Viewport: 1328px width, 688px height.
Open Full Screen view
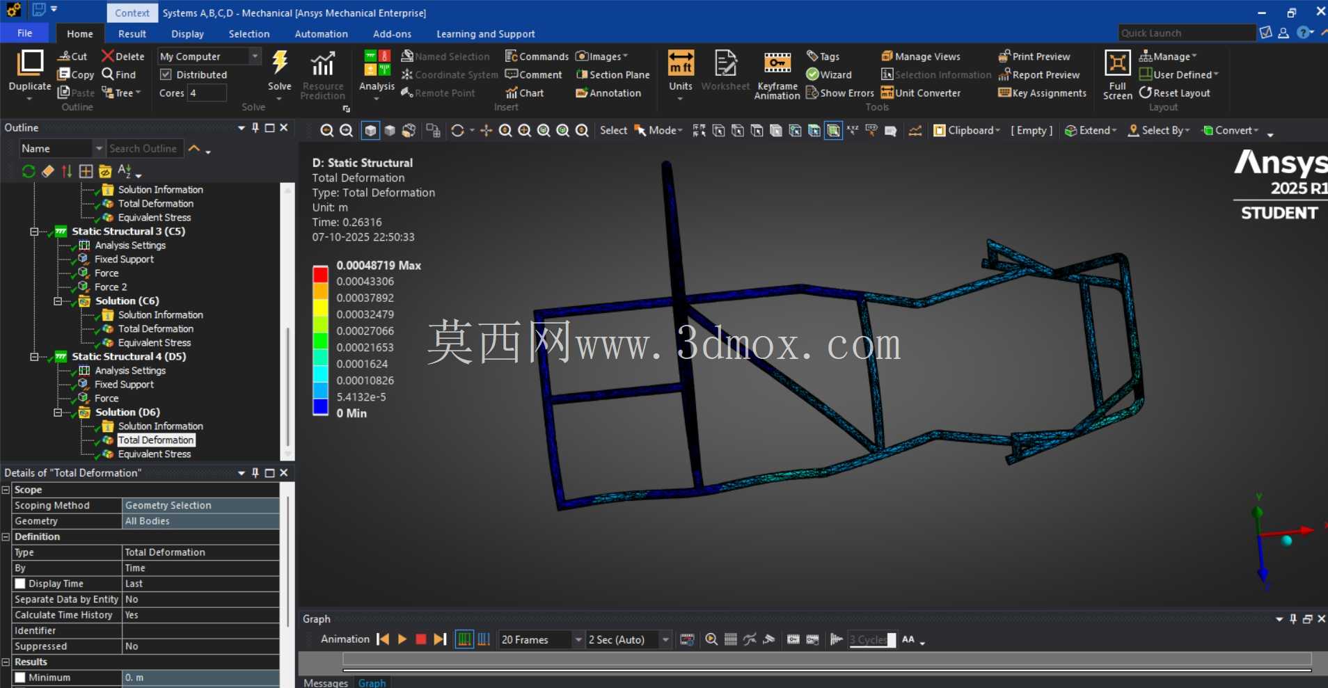(1117, 63)
